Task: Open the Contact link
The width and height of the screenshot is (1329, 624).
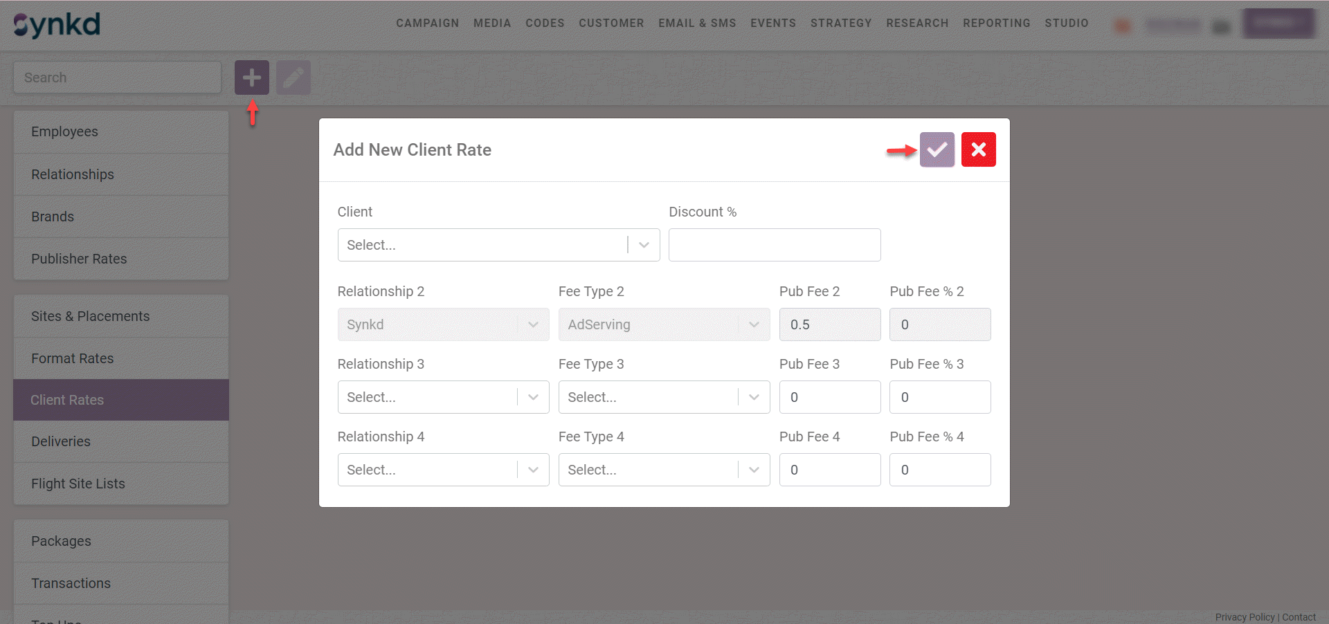Action: click(1298, 617)
